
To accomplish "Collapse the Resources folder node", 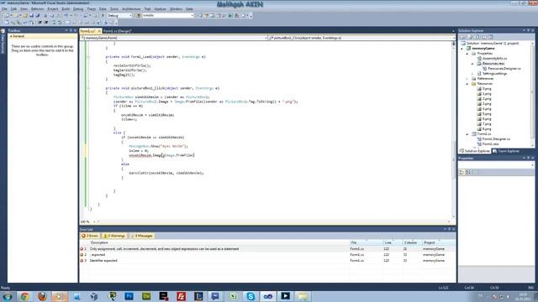I will (x=467, y=84).
